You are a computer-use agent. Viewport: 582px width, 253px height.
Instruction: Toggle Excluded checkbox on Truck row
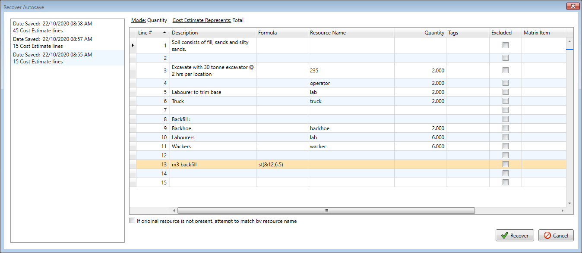[x=506, y=101]
